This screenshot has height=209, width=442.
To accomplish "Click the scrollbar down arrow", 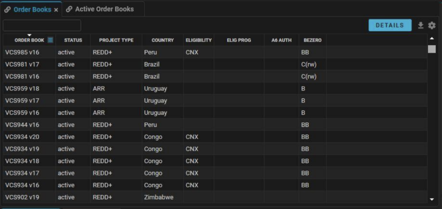I will coord(432,200).
